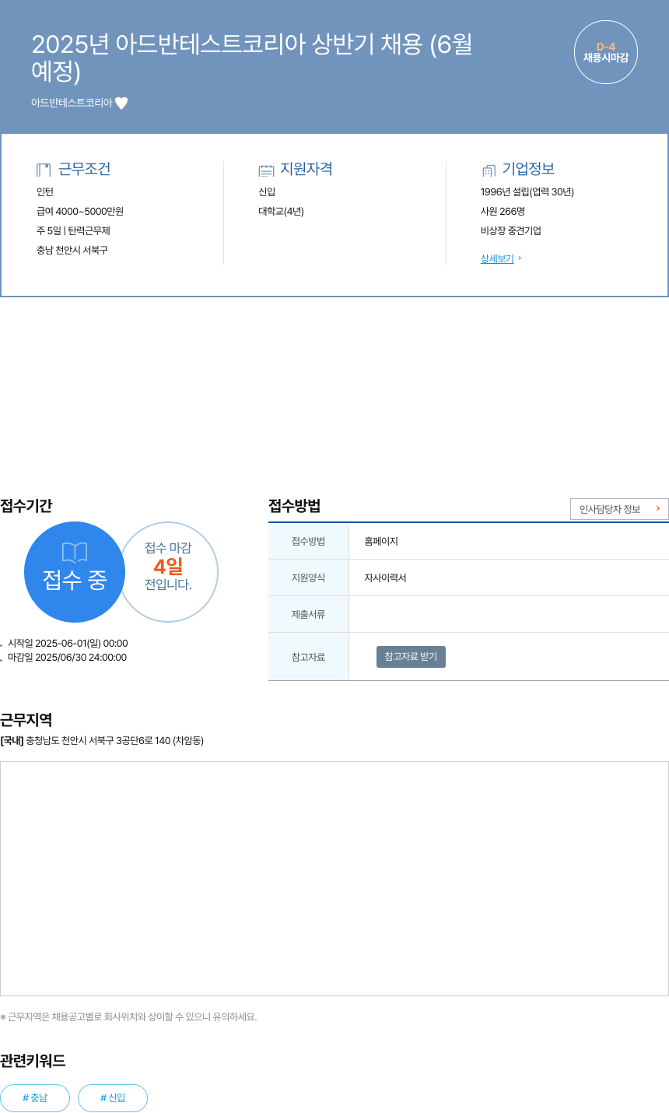This screenshot has height=1113, width=669.
Task: Click the open-book icon in 접수 중 circle
Action: [x=75, y=553]
